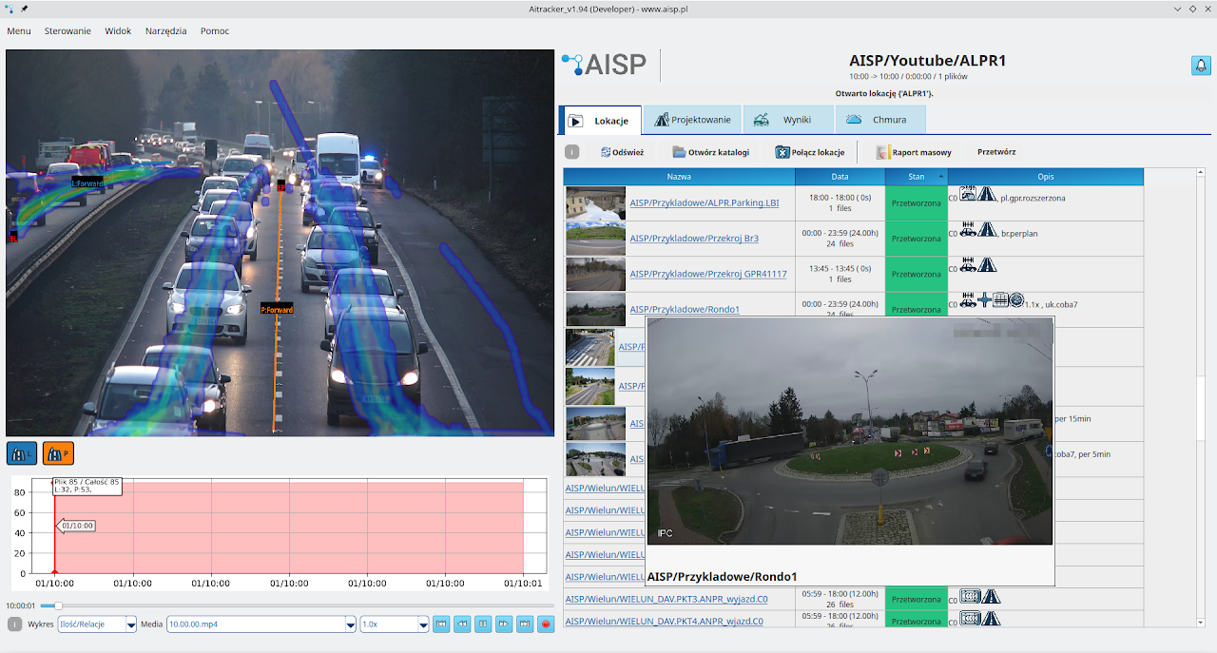Open AISP/Przykladowe/Przekroj Br3 location link

[x=694, y=238]
